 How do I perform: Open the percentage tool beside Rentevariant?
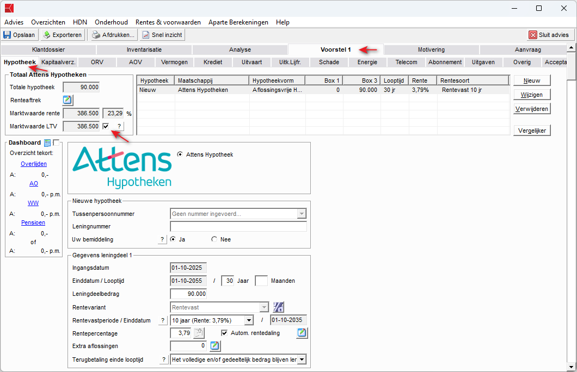(x=279, y=307)
